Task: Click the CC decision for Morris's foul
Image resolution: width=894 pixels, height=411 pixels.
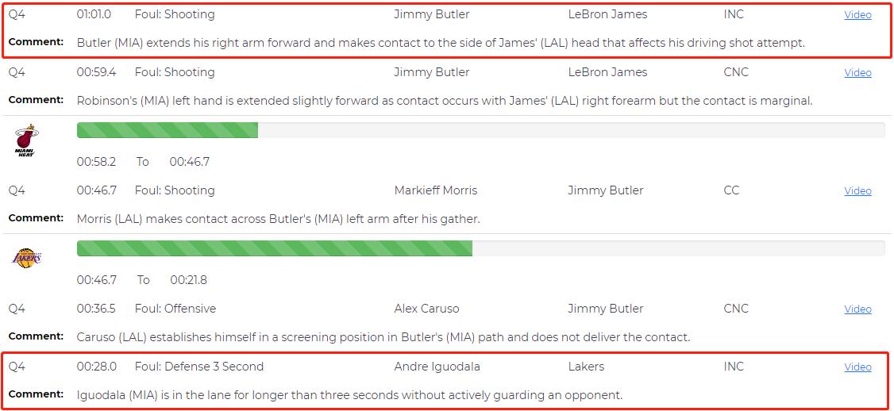Action: point(731,190)
